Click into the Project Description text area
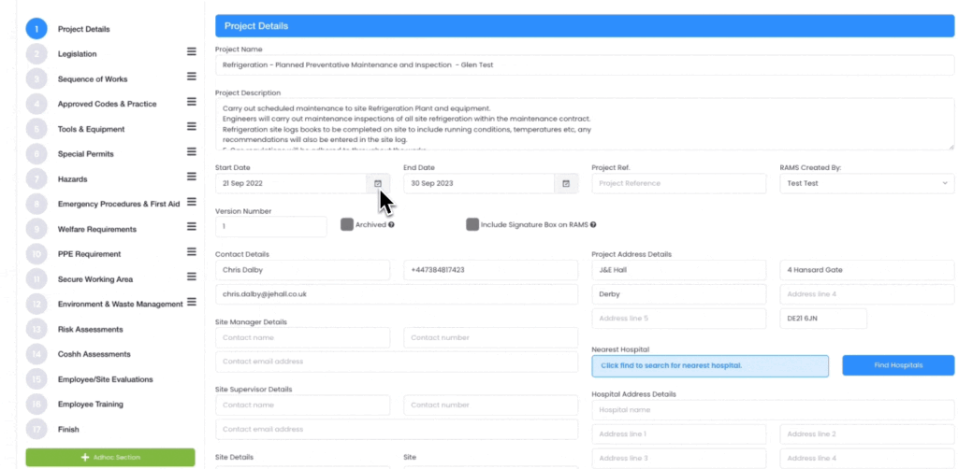The width and height of the screenshot is (958, 469). tap(585, 124)
